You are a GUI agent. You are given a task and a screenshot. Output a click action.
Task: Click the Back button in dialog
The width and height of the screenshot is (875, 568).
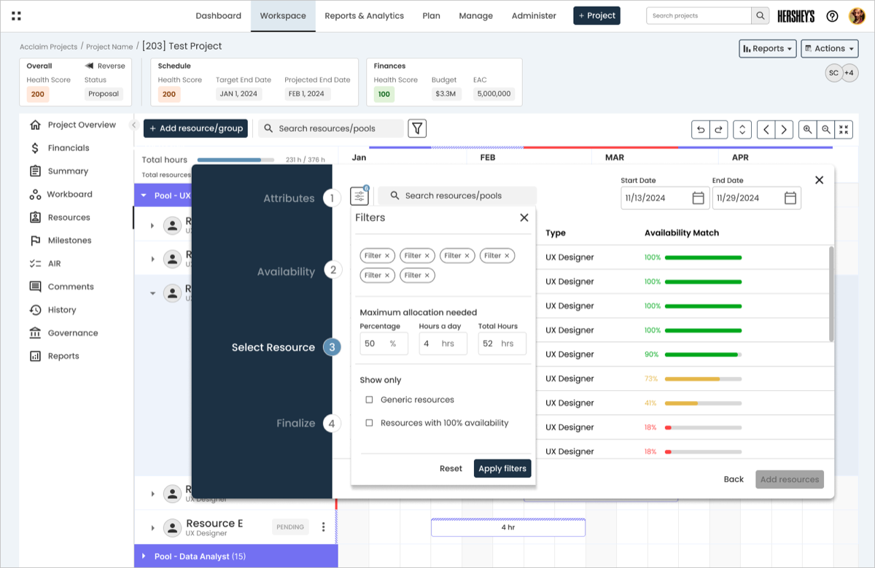[x=734, y=479]
